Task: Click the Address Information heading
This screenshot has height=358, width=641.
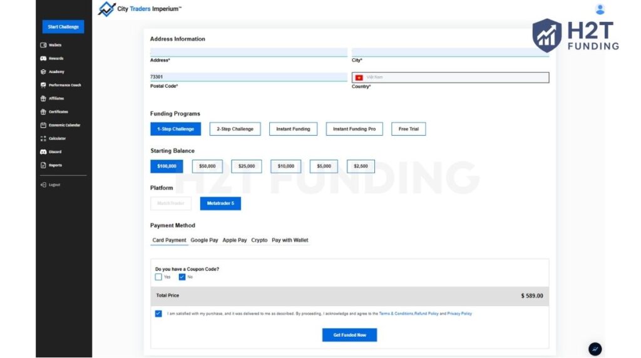Action: (x=177, y=39)
